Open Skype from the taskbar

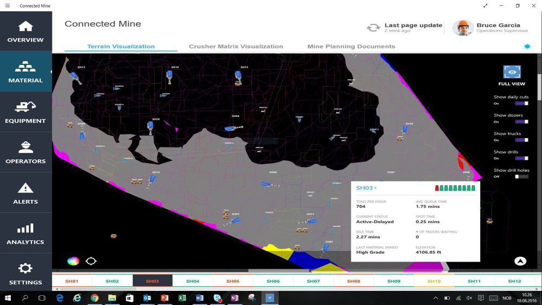(x=217, y=298)
